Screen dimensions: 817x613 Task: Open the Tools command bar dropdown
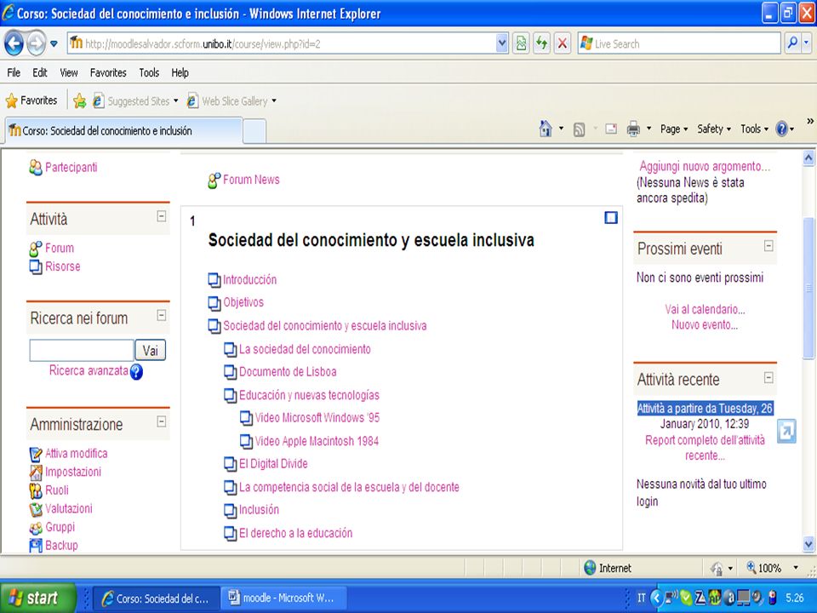coord(755,129)
